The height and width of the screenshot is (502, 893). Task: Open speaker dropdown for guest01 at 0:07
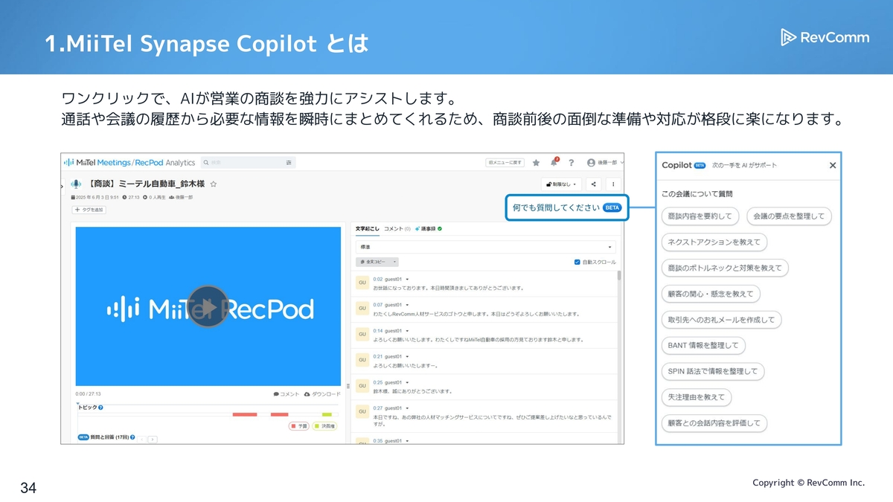[x=407, y=305]
